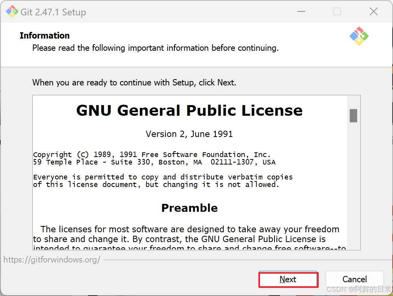The width and height of the screenshot is (393, 296).
Task: Click the Preamble heading
Action: (189, 208)
